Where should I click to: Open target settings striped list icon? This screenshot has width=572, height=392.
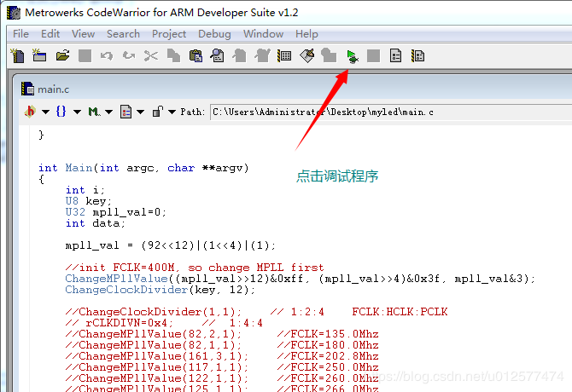[284, 55]
